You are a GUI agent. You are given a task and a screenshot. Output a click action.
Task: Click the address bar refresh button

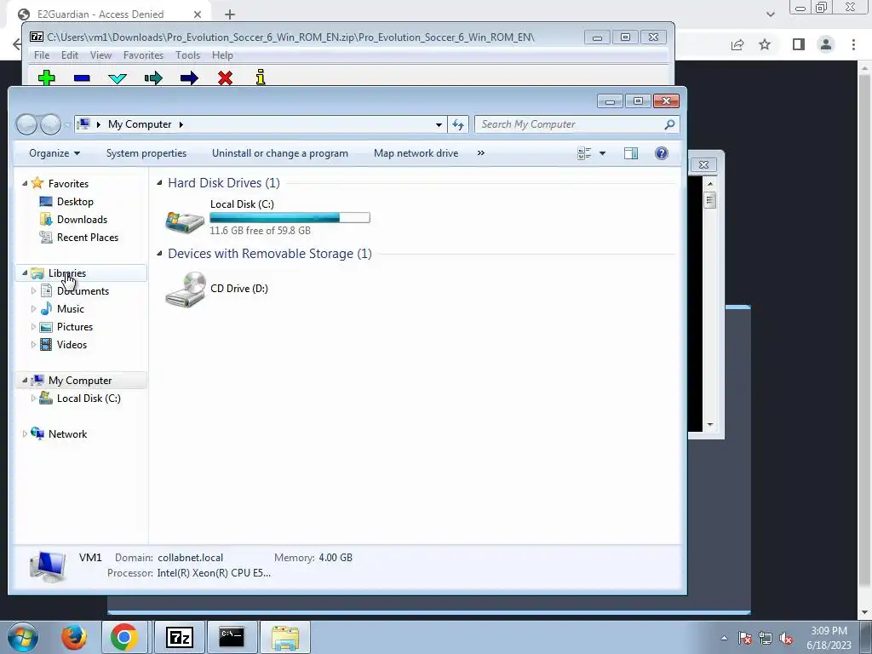point(457,124)
